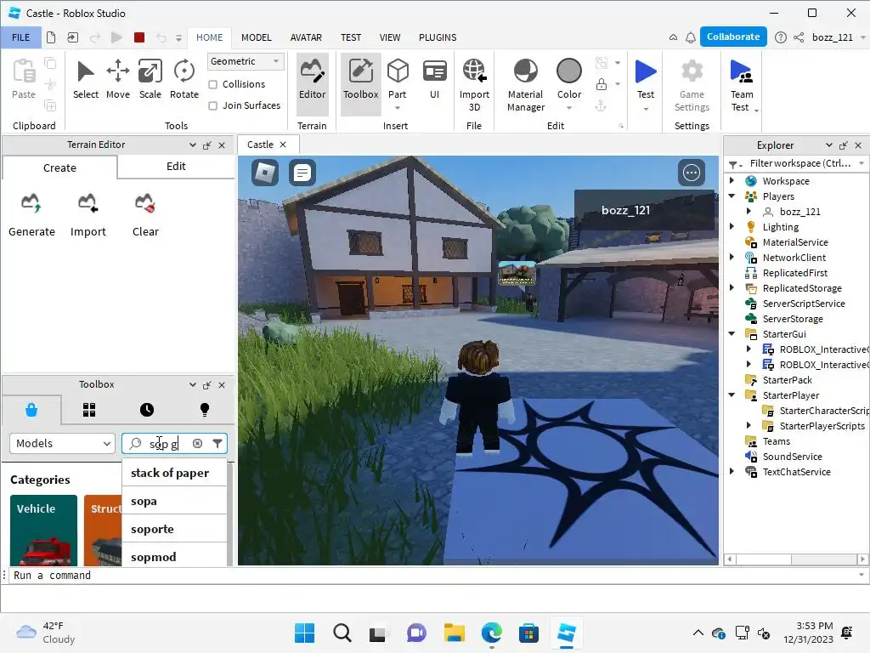Switch to the VIEW ribbon tab
This screenshot has width=870, height=653.
389,37
